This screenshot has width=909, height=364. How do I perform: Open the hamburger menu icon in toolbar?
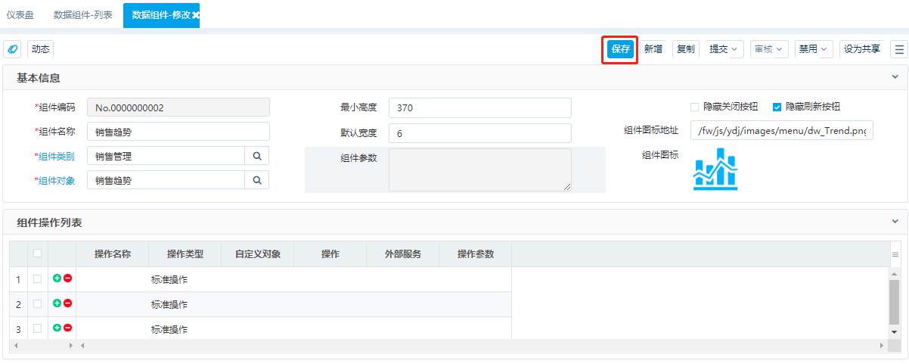(x=899, y=49)
